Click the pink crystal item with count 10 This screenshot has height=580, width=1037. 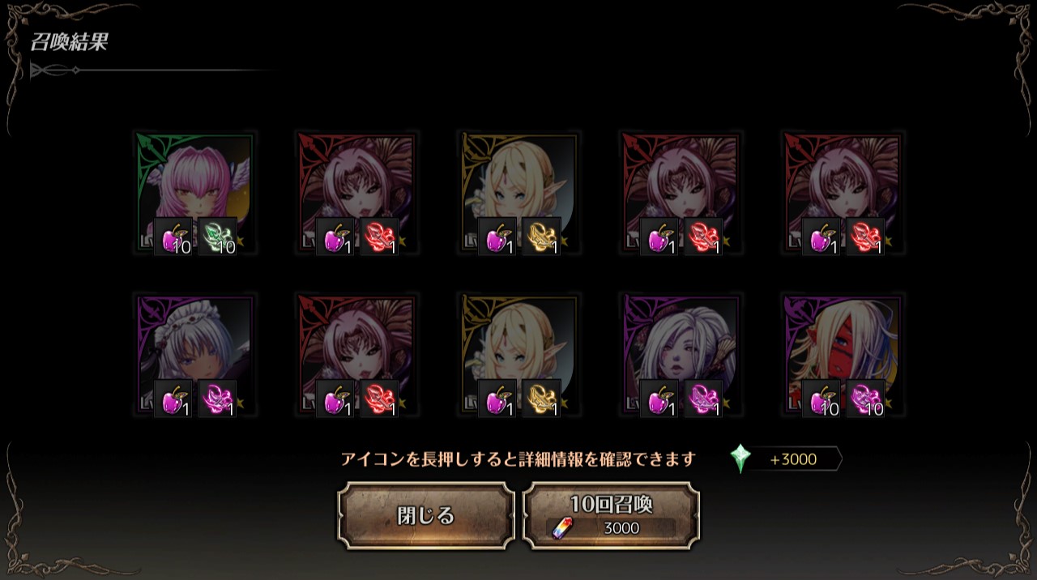coord(866,399)
